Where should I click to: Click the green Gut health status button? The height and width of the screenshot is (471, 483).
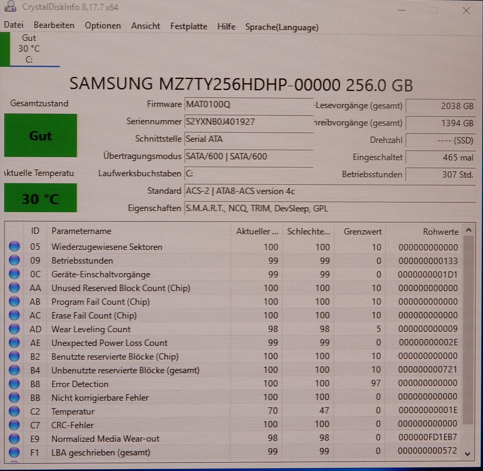40,135
